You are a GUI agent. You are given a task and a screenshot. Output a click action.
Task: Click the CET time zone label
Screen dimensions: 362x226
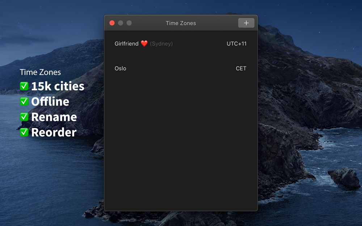click(x=241, y=68)
